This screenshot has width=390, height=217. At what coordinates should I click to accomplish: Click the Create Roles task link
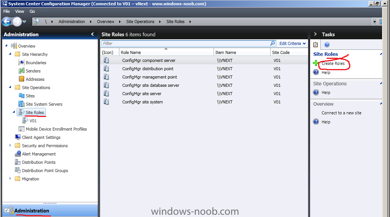[333, 63]
